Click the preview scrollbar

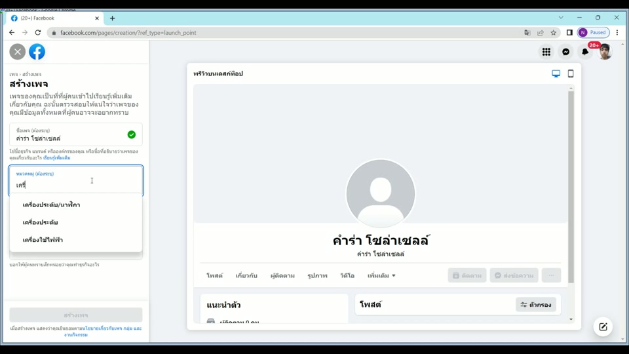pyautogui.click(x=571, y=187)
